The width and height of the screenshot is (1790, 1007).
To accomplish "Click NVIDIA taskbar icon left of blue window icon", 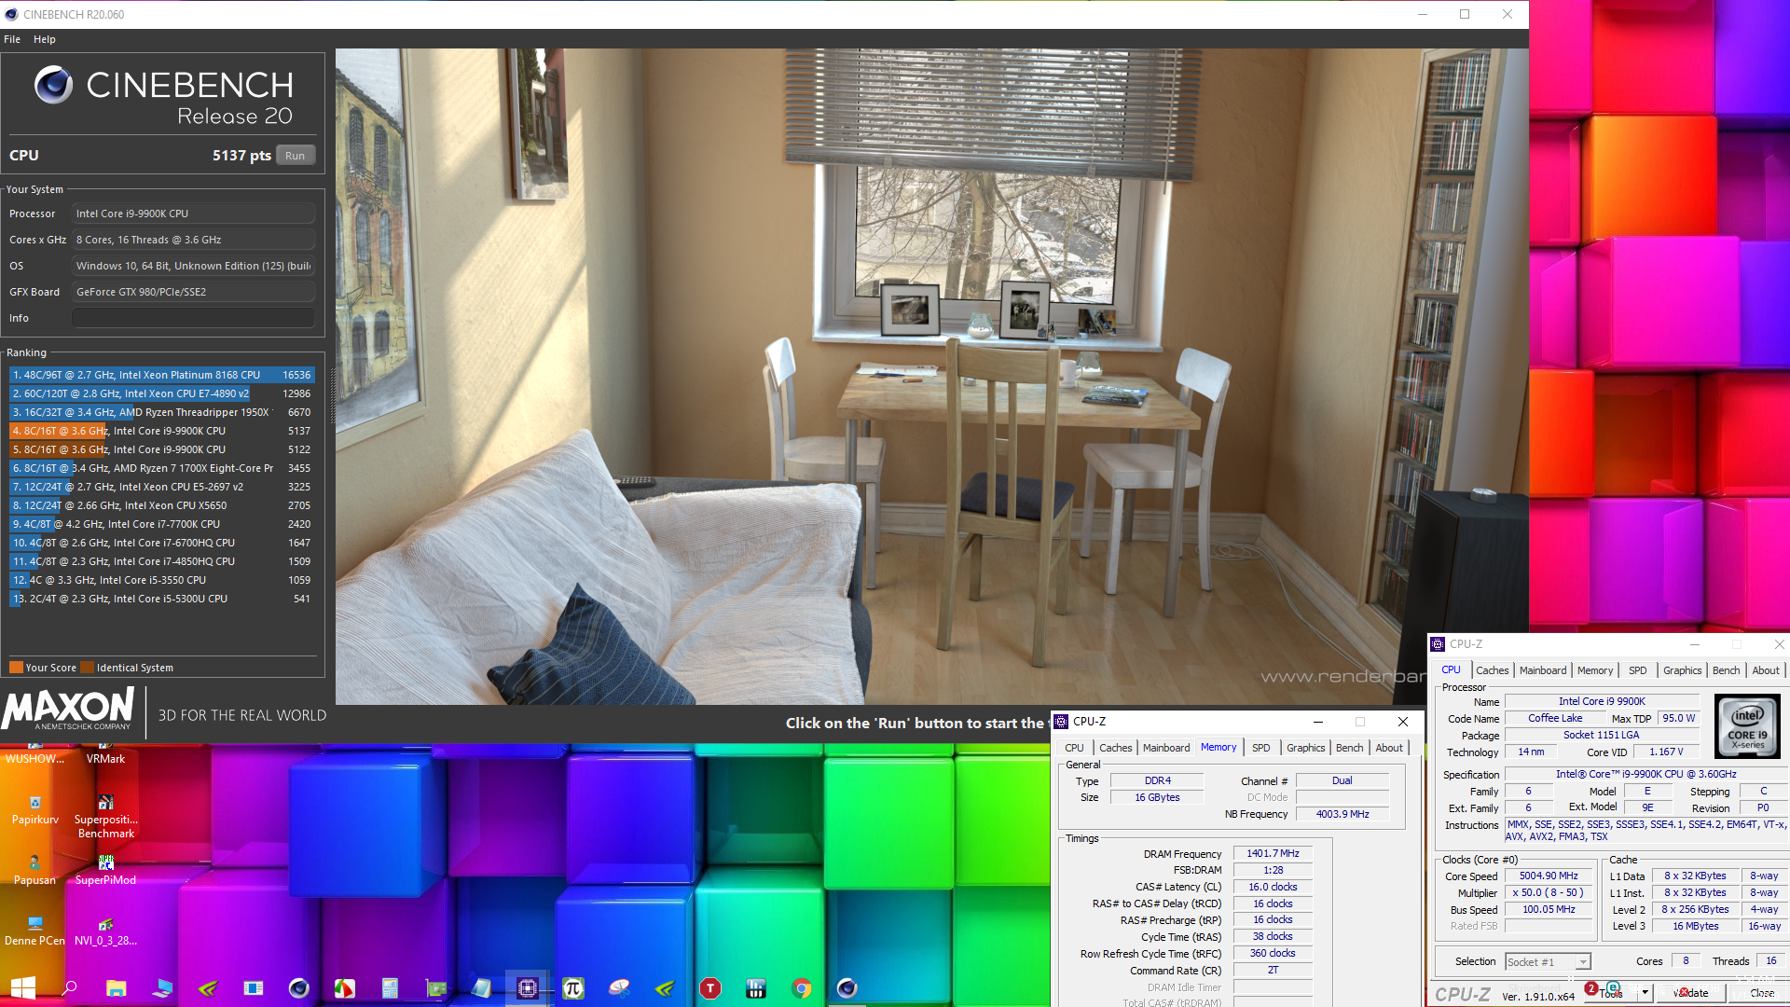I will click(208, 988).
